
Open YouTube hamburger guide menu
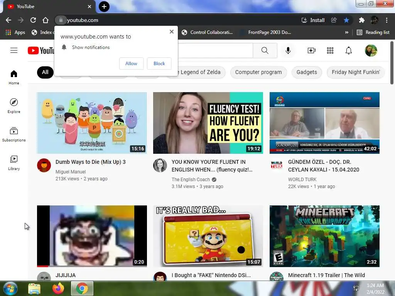14,50
